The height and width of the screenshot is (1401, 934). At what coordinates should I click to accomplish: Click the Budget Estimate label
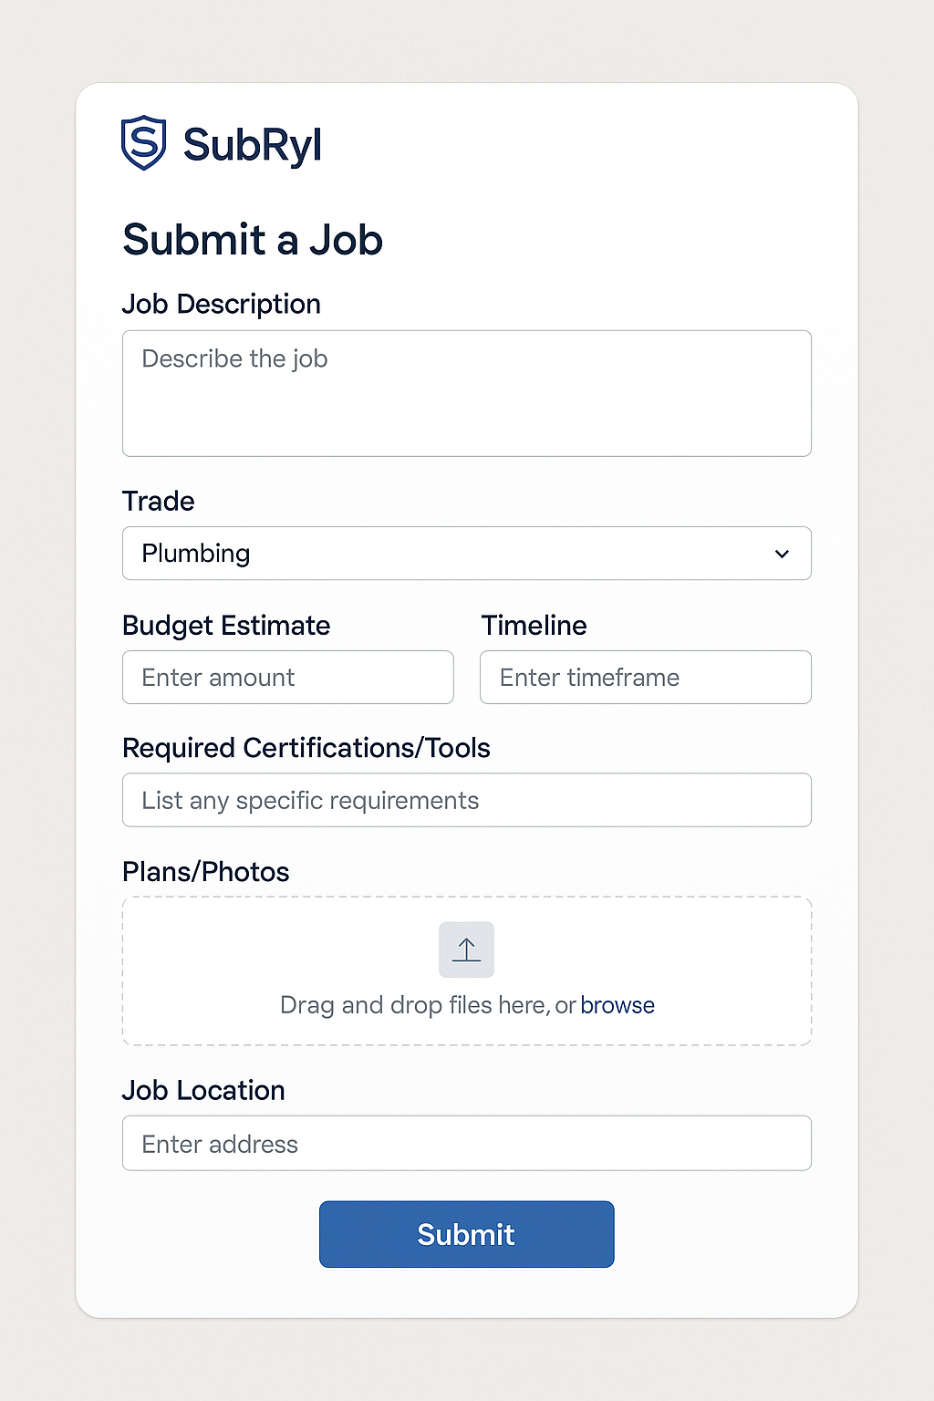tap(226, 626)
